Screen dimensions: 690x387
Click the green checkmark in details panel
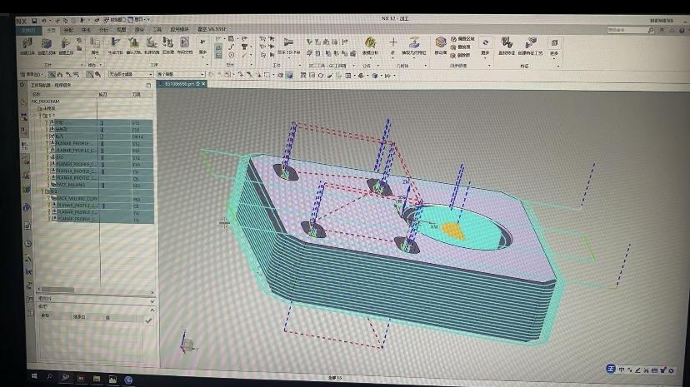coord(148,320)
